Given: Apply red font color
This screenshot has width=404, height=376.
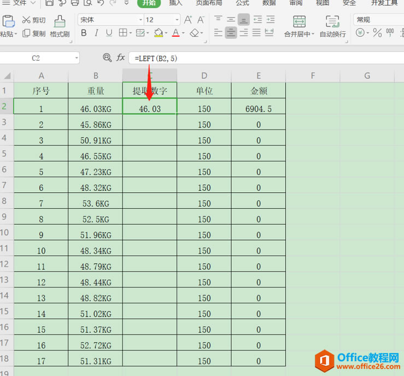Looking at the screenshot, I should [x=175, y=33].
